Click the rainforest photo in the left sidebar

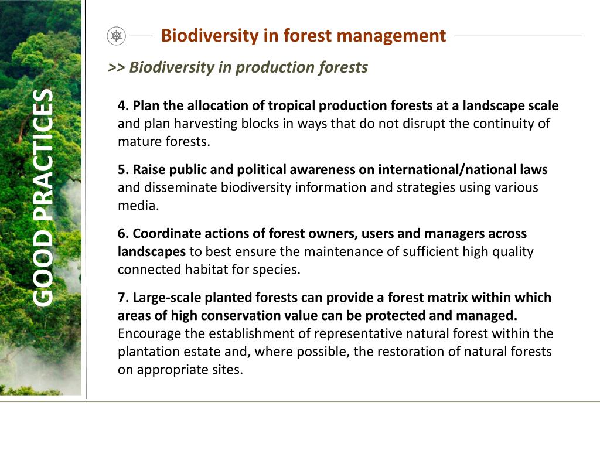tap(40, 197)
